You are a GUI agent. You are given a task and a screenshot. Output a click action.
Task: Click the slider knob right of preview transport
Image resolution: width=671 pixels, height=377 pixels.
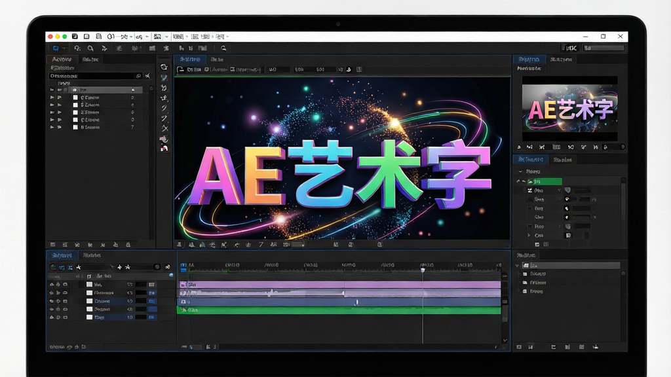tap(623, 147)
